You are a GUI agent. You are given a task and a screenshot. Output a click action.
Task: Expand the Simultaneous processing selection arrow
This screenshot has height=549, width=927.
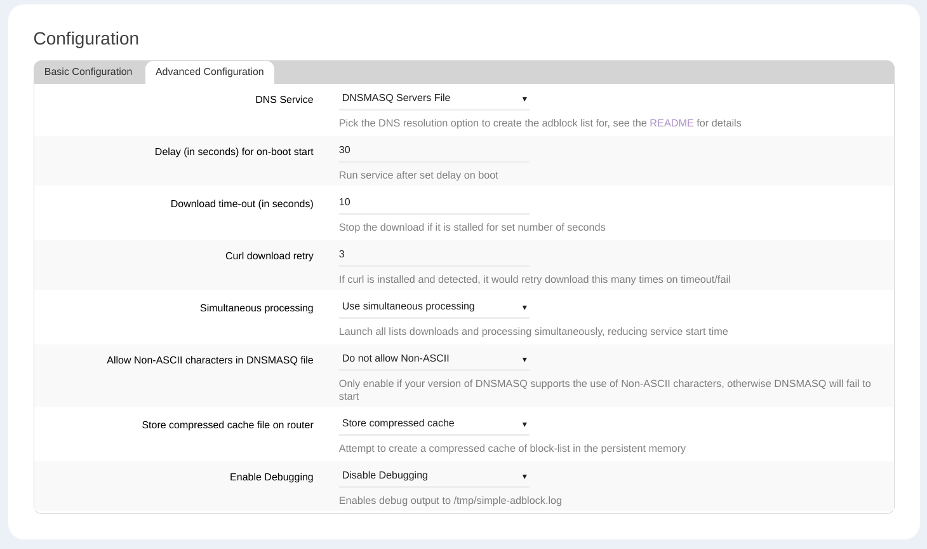click(x=524, y=308)
